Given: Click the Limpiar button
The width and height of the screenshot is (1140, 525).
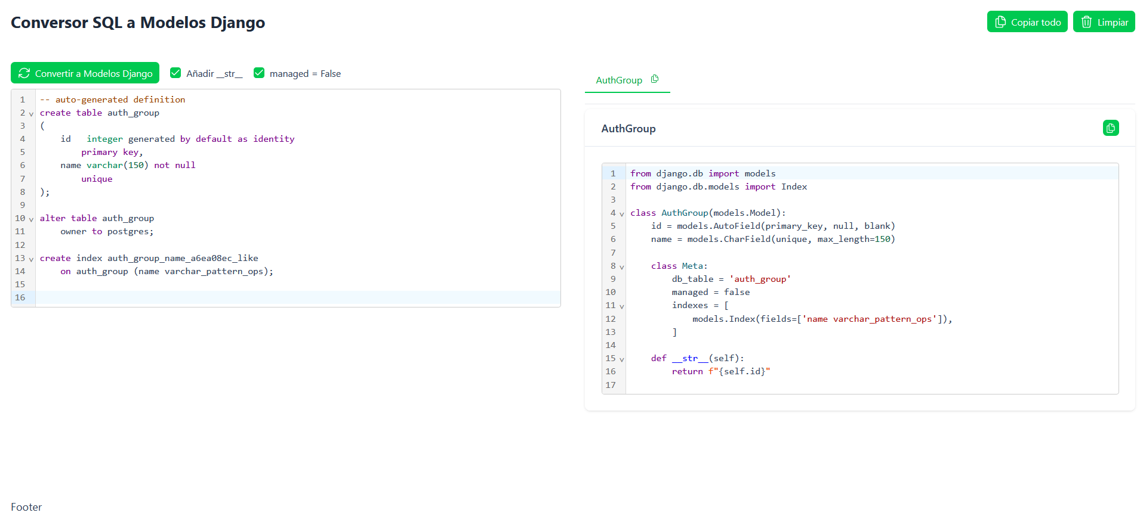Looking at the screenshot, I should pyautogui.click(x=1104, y=22).
